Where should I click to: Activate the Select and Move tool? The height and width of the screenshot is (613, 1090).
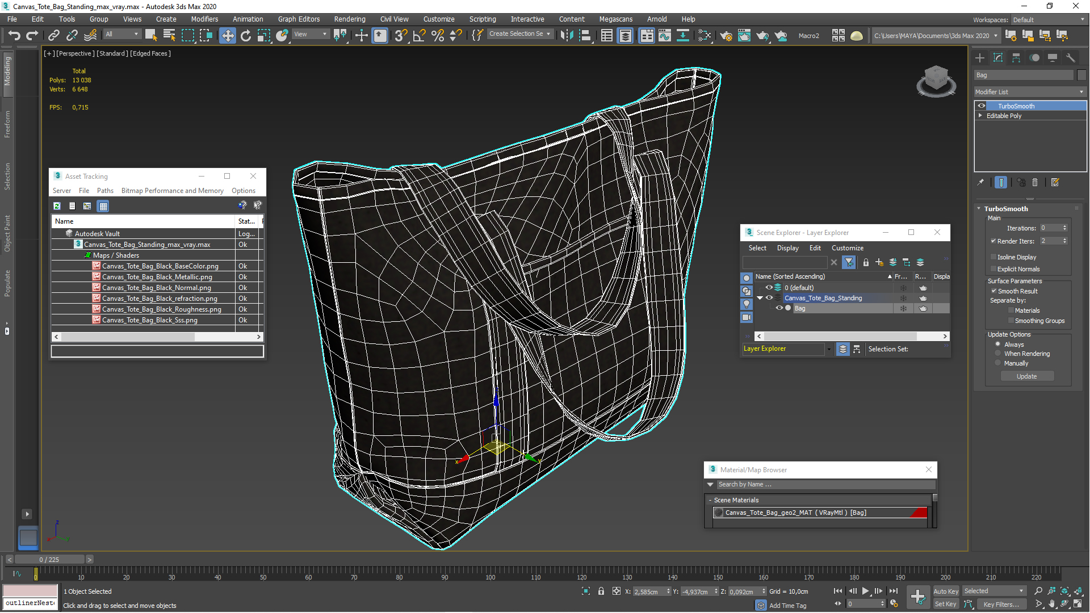[x=228, y=35]
